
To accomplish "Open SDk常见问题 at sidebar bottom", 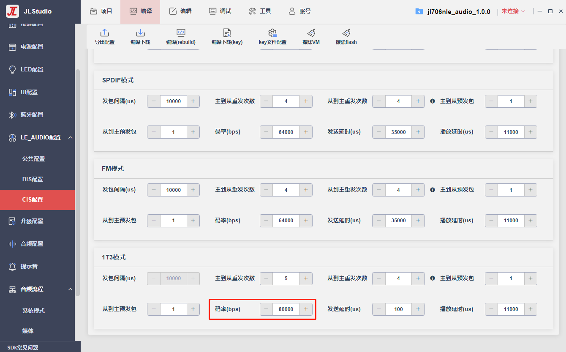I will pos(23,347).
